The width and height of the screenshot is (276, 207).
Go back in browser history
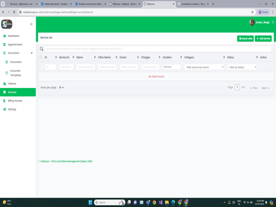point(3,12)
